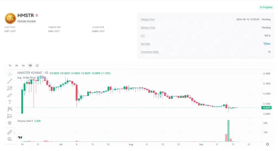Open the long position forecasting tool
The image size is (278, 151).
[x=10, y=116]
